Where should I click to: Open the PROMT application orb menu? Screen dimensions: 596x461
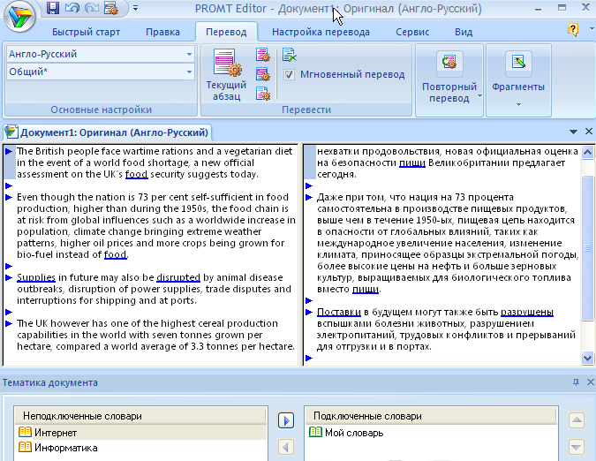pyautogui.click(x=19, y=17)
